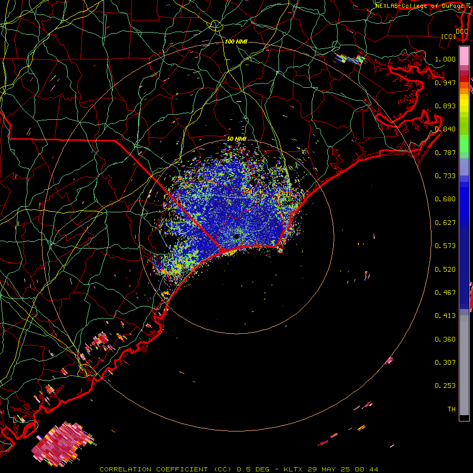473x473 pixels.
Task: Click the black KLTX radar site dot
Action: (236, 236)
